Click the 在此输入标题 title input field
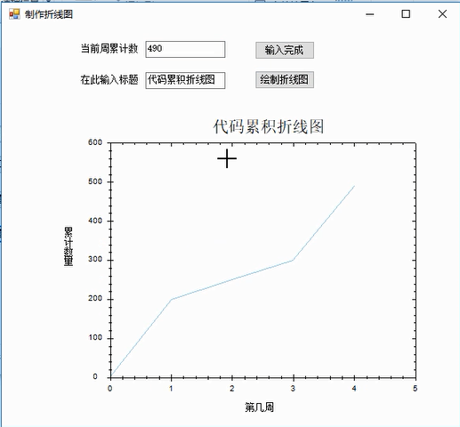This screenshot has height=427, width=460. coord(185,80)
